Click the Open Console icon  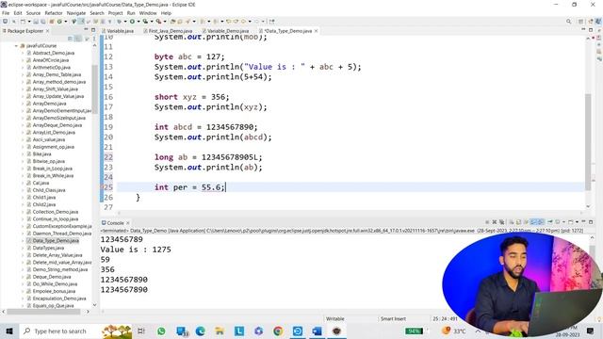pos(571,222)
